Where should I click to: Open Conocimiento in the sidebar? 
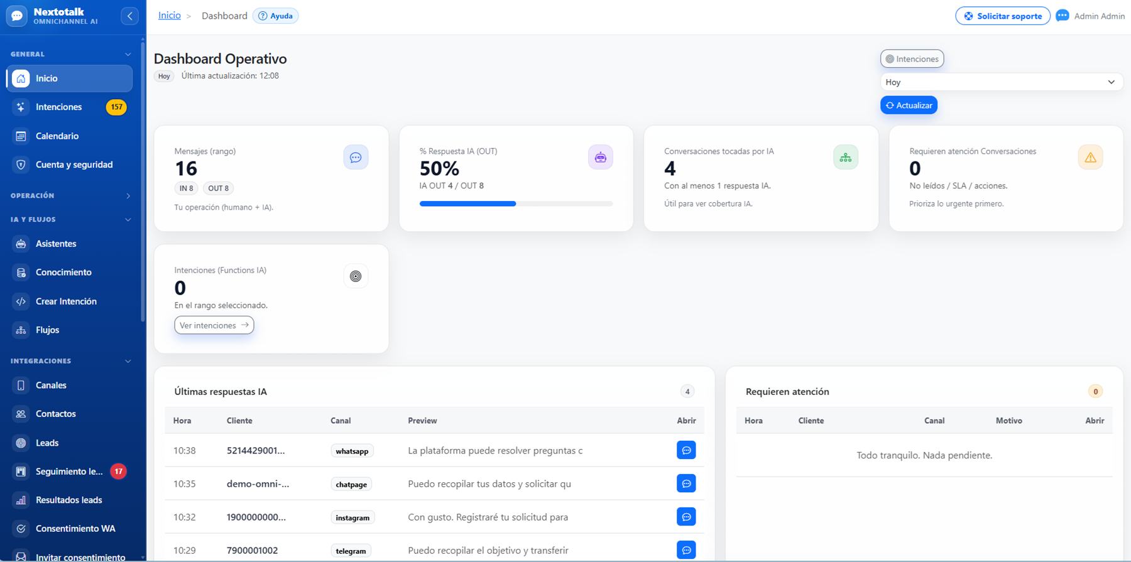pos(70,273)
